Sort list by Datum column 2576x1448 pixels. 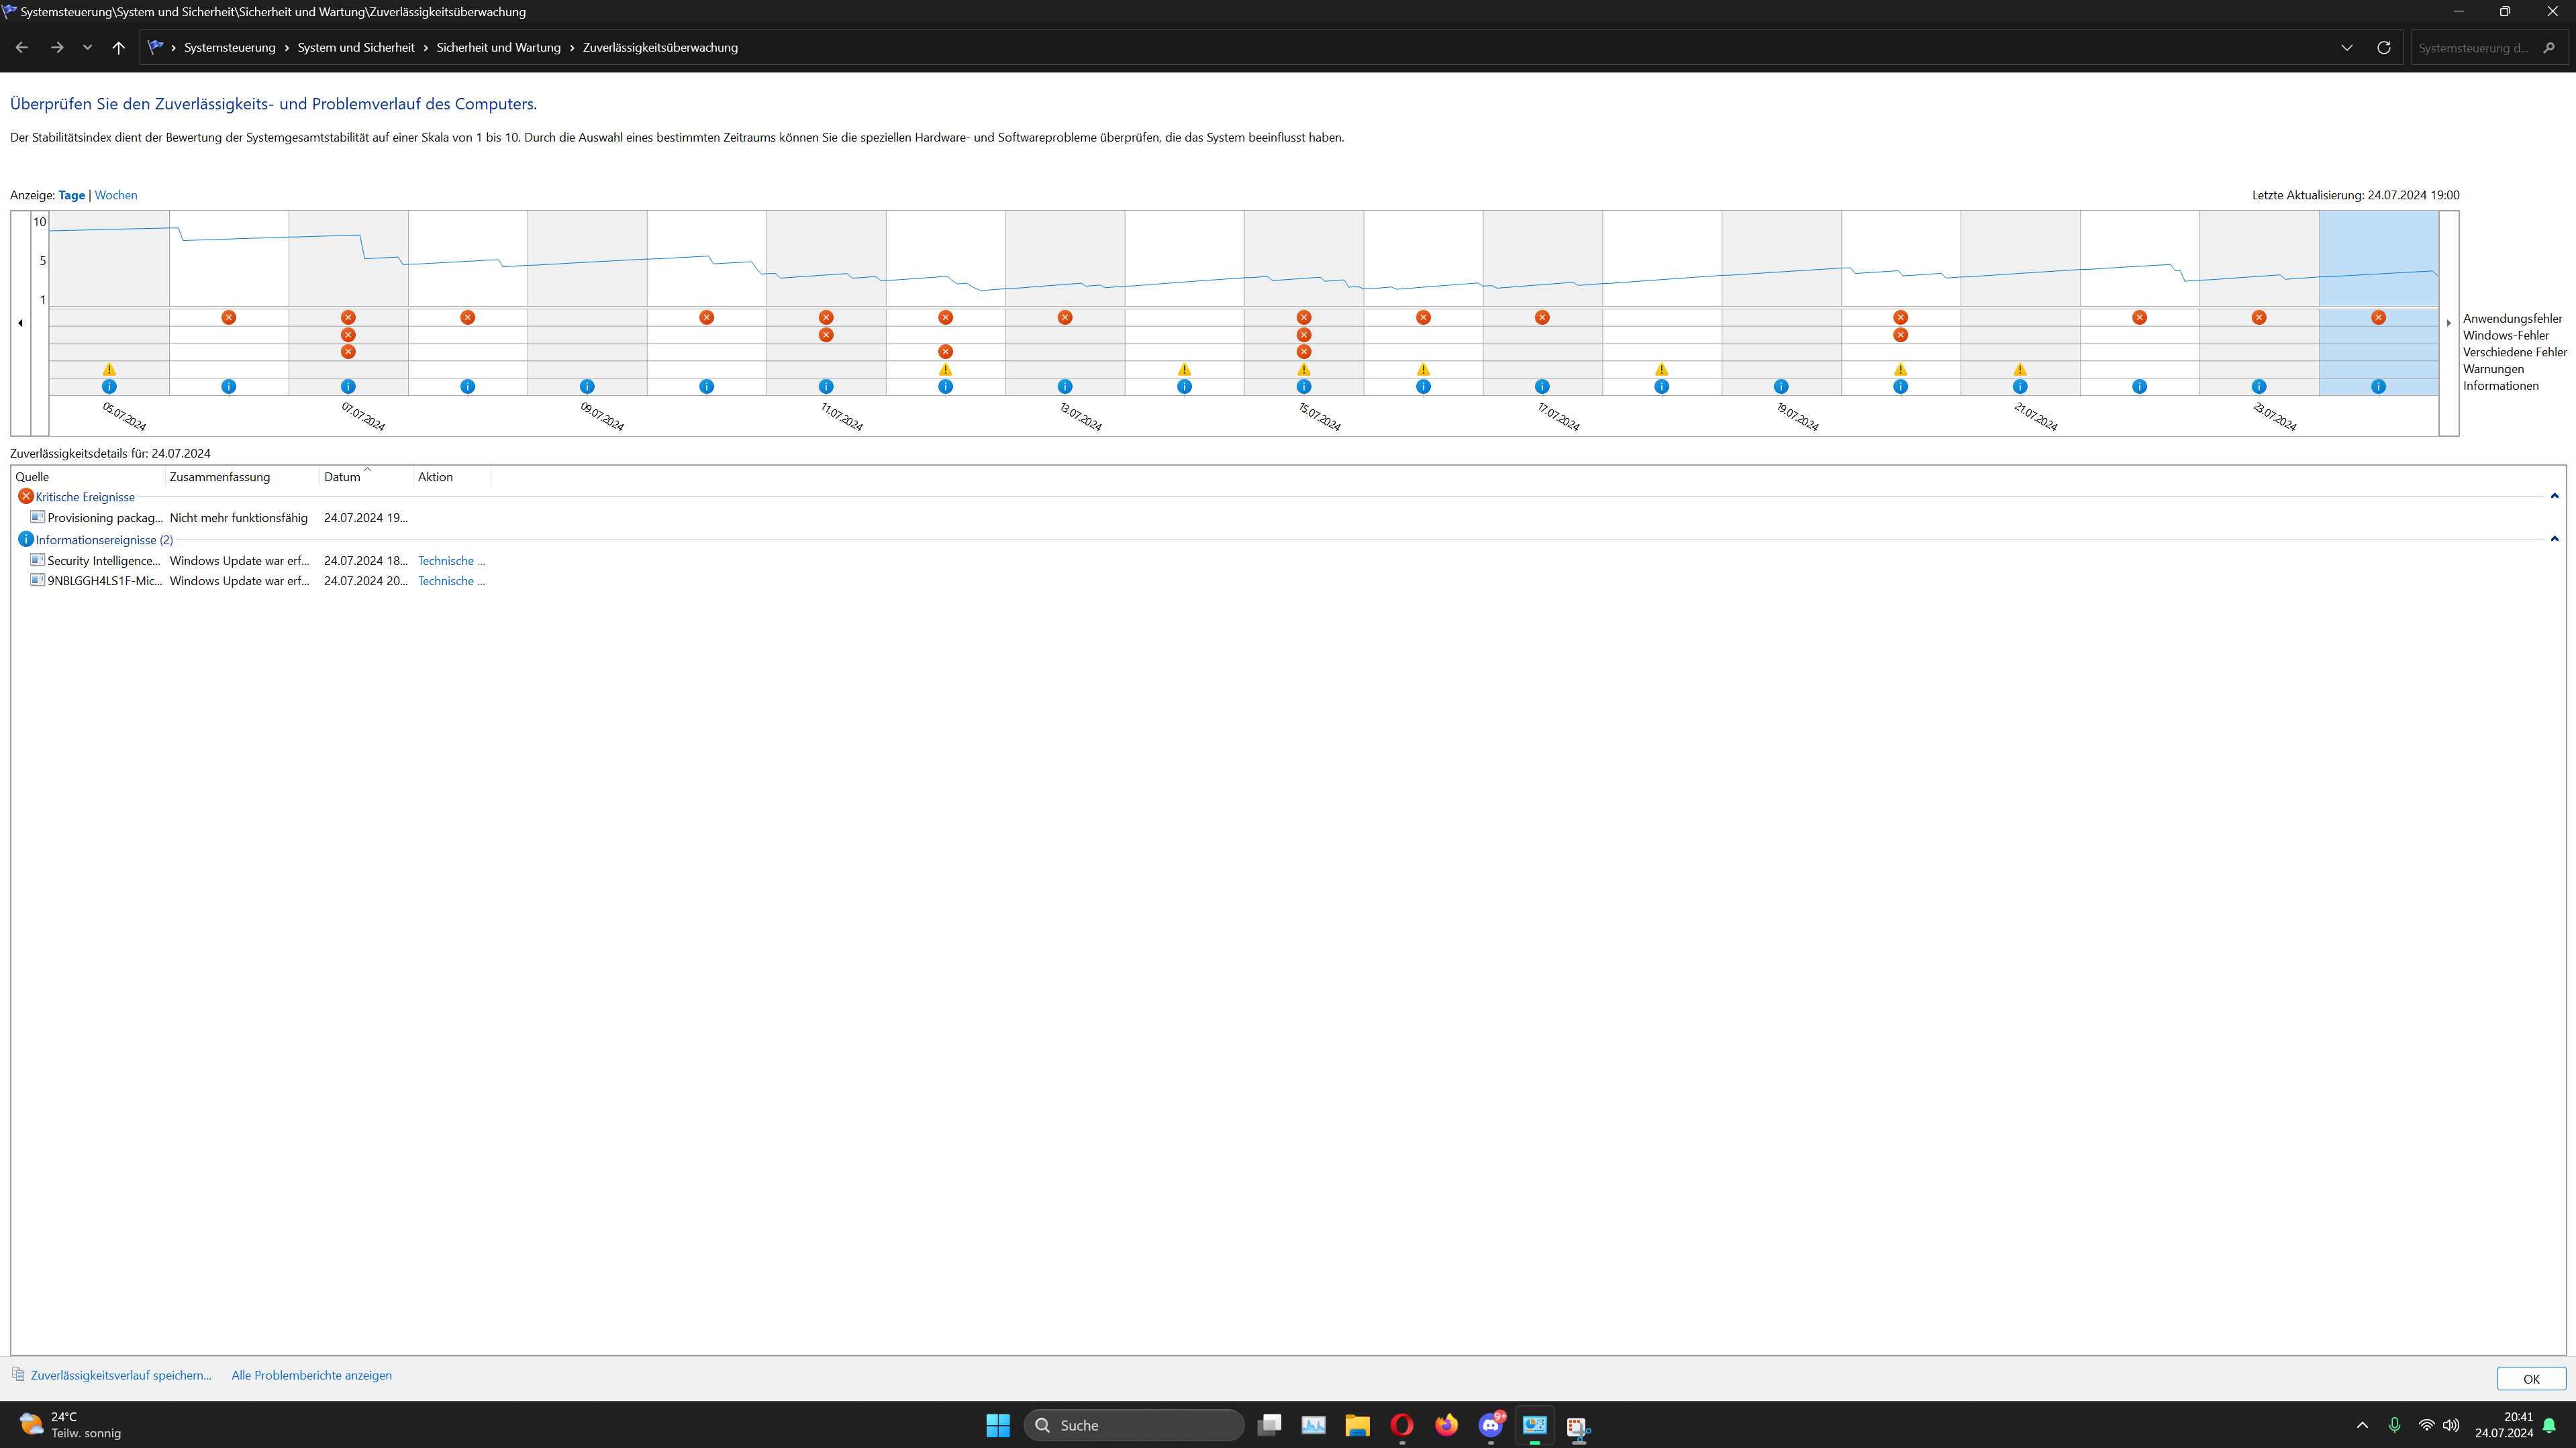click(x=342, y=477)
